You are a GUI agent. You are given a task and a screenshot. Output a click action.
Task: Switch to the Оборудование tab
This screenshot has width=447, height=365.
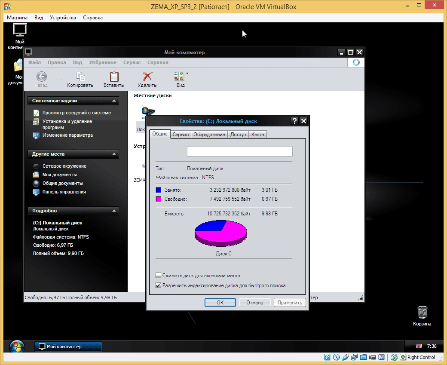pos(209,135)
